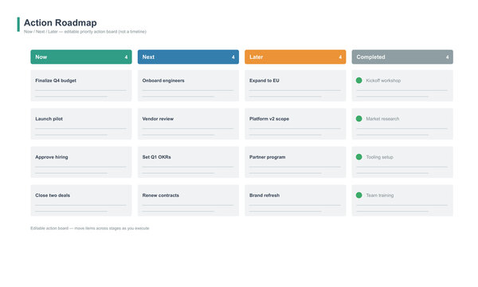Open the Expand to EU card
Screen dimensions: 478x287
coord(295,86)
